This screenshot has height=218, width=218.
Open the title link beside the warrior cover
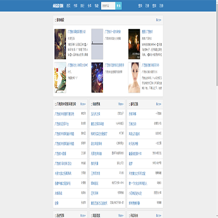point(76,32)
